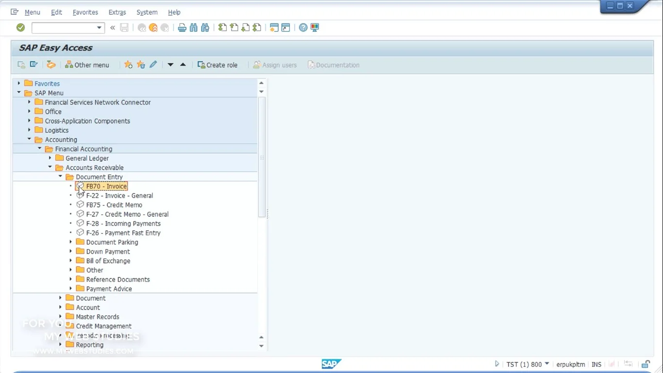This screenshot has width=663, height=373.
Task: Open SAP Business Workplace icon
Action: click(51, 65)
